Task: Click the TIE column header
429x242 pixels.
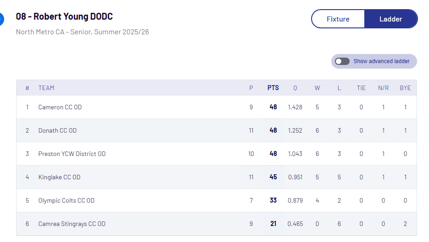Action: pos(361,88)
